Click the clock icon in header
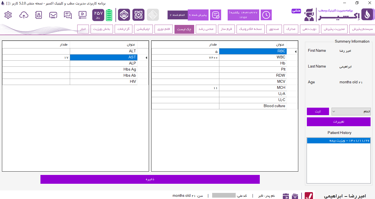Viewport: 375px width, 199px height. click(x=266, y=15)
